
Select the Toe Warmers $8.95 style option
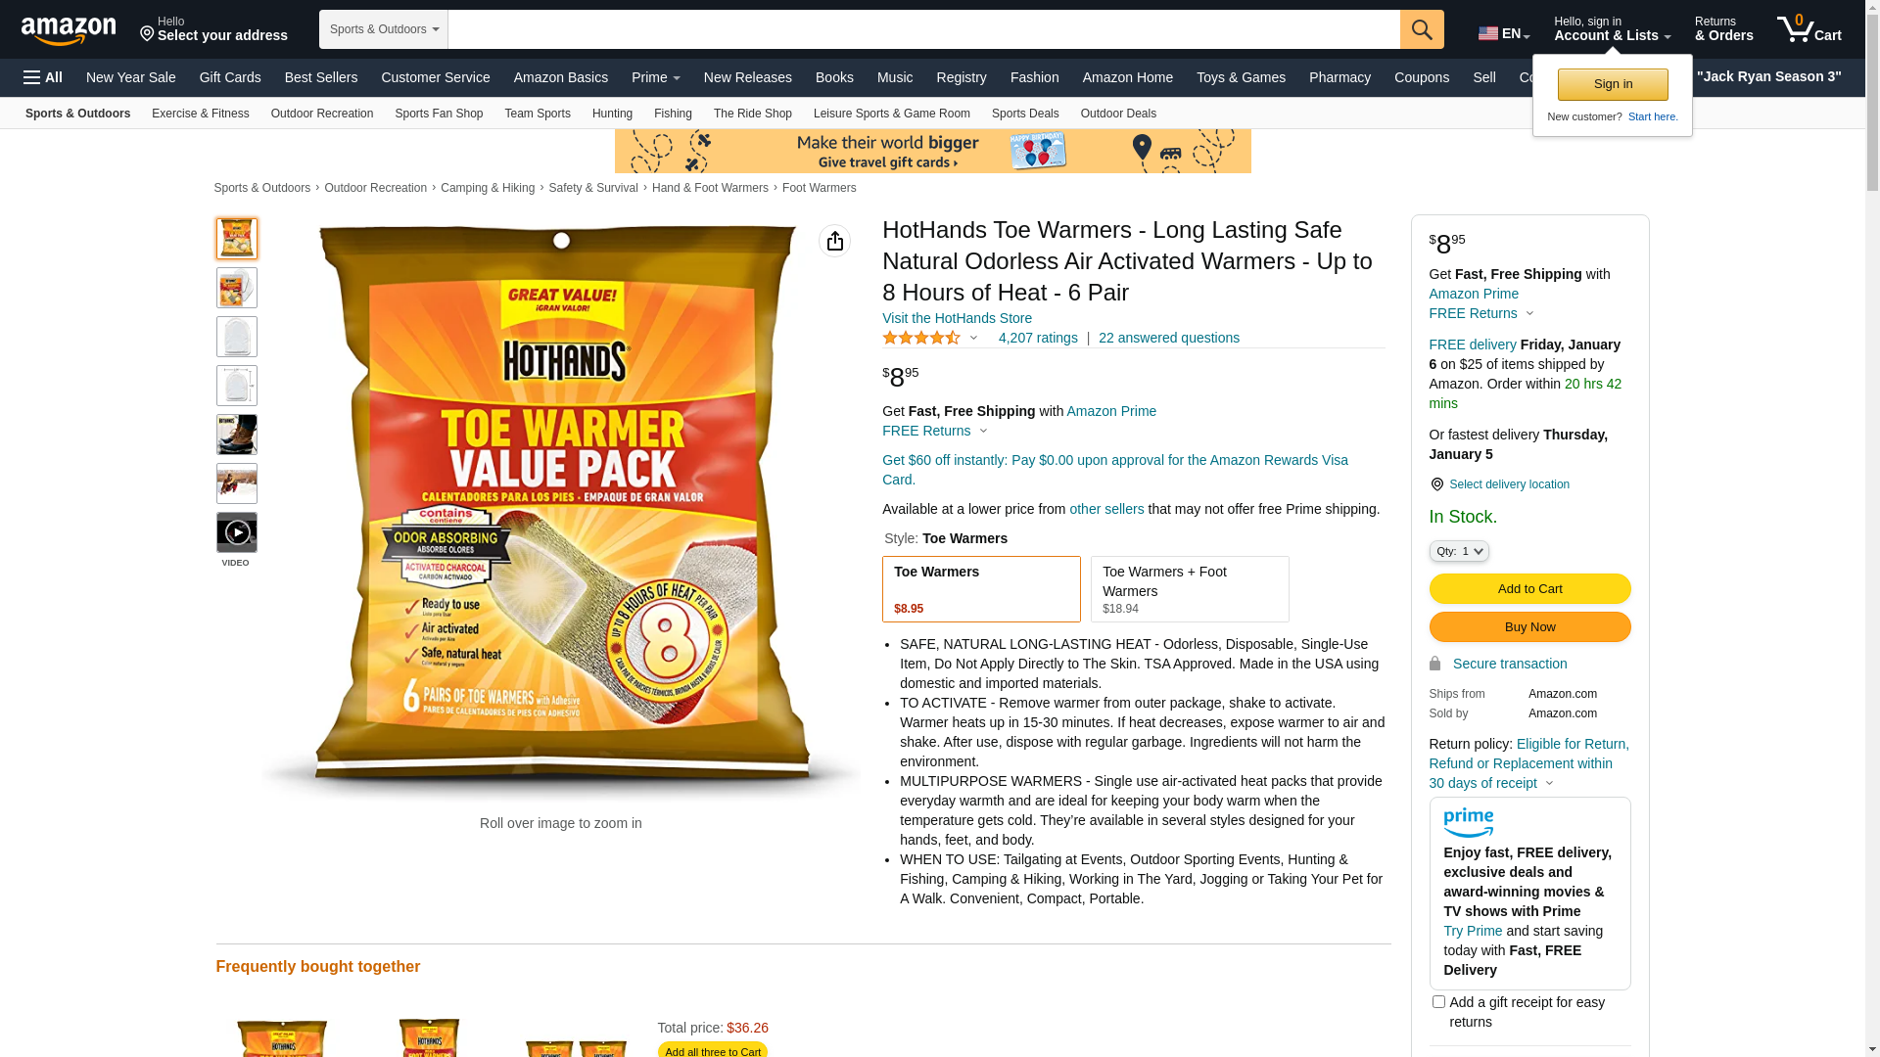pyautogui.click(x=981, y=589)
